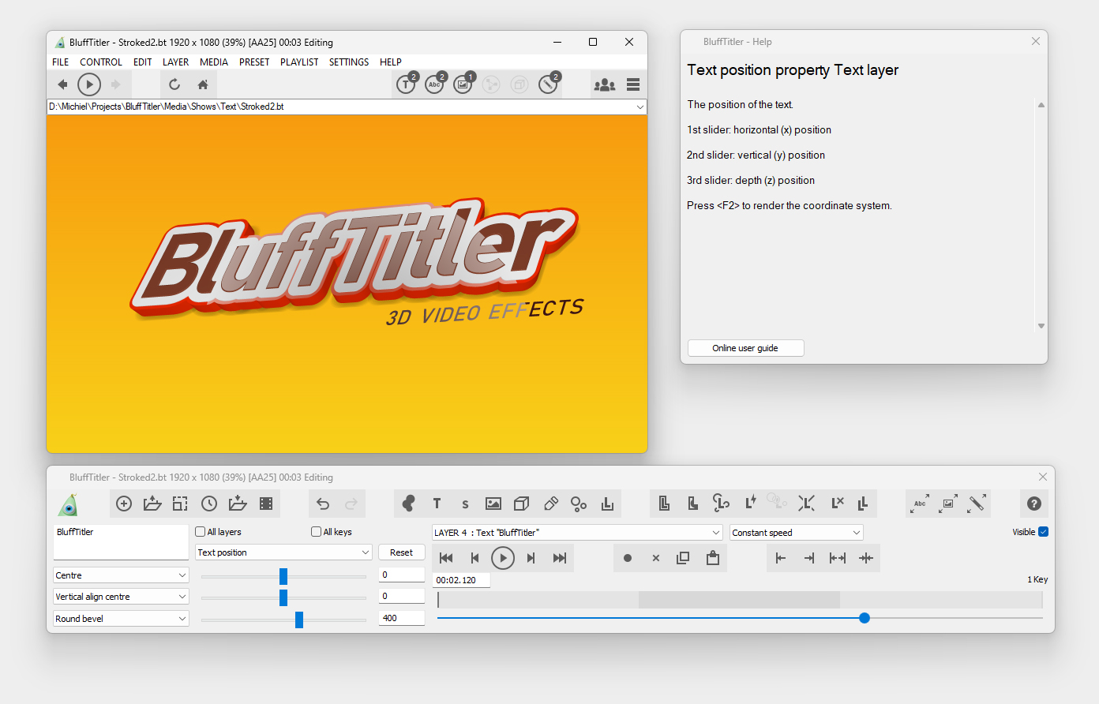Jump to the first key with rewind button
Viewport: 1099px width, 704px height.
click(x=446, y=558)
